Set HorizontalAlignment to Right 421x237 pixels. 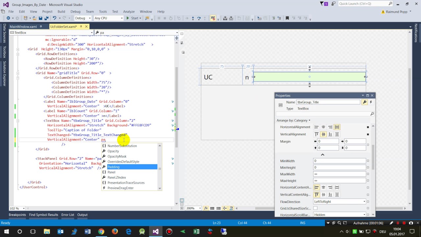tap(330, 127)
